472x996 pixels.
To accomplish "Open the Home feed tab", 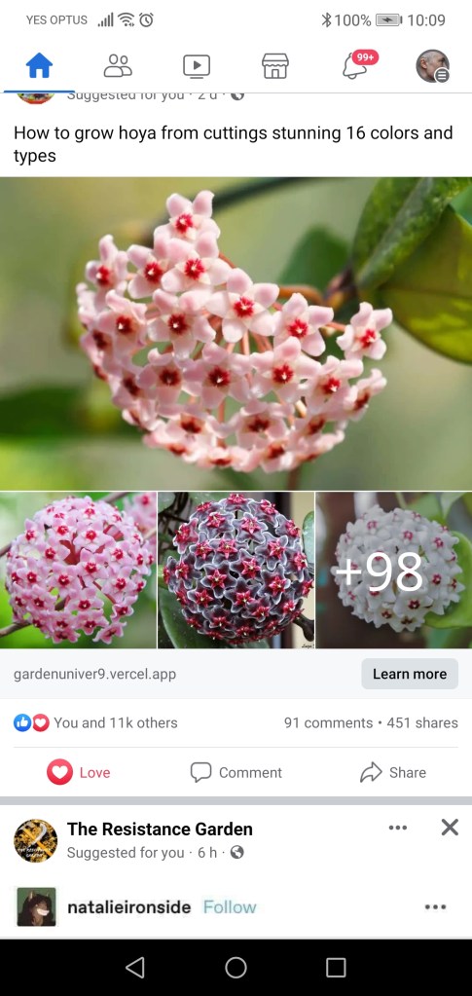I will [39, 65].
